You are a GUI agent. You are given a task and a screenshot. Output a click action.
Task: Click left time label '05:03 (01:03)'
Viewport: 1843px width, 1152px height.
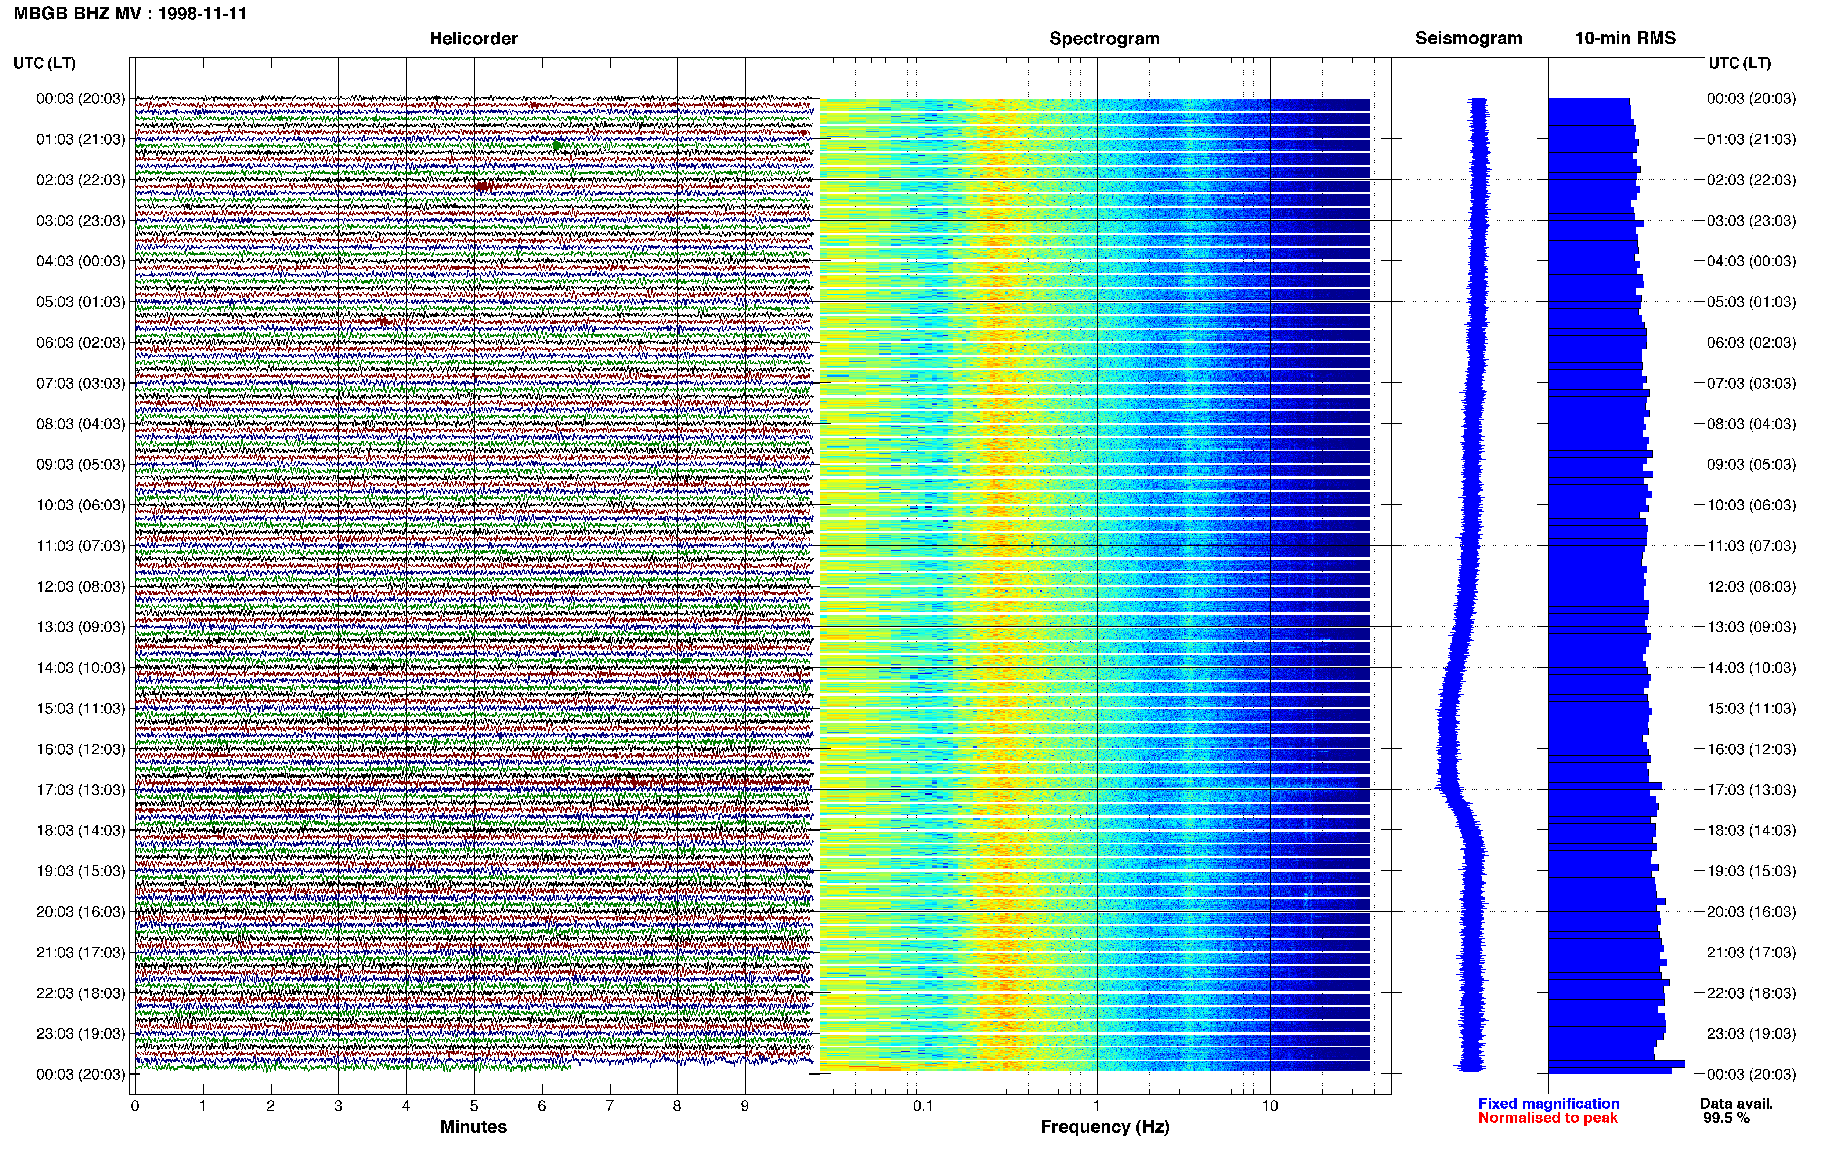coord(80,302)
